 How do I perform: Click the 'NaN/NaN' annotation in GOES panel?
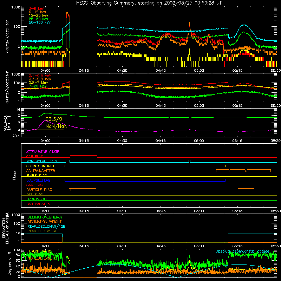coord(57,126)
